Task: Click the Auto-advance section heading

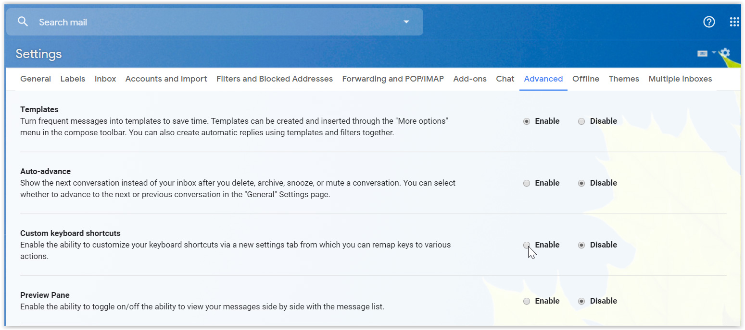Action: coord(45,171)
